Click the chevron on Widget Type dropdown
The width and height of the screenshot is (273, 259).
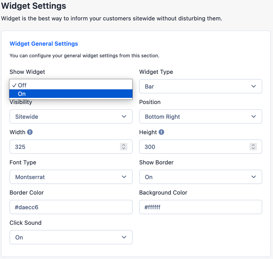pyautogui.click(x=254, y=86)
